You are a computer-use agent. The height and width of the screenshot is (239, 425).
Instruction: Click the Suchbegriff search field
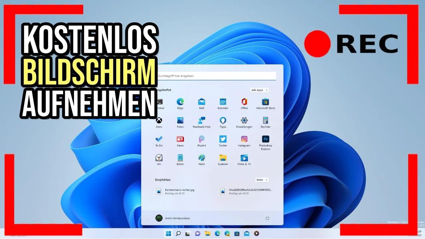(x=216, y=76)
